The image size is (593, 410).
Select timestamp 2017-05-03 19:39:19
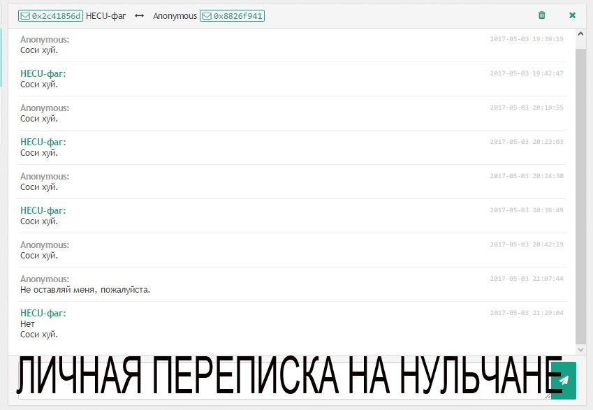(x=527, y=39)
